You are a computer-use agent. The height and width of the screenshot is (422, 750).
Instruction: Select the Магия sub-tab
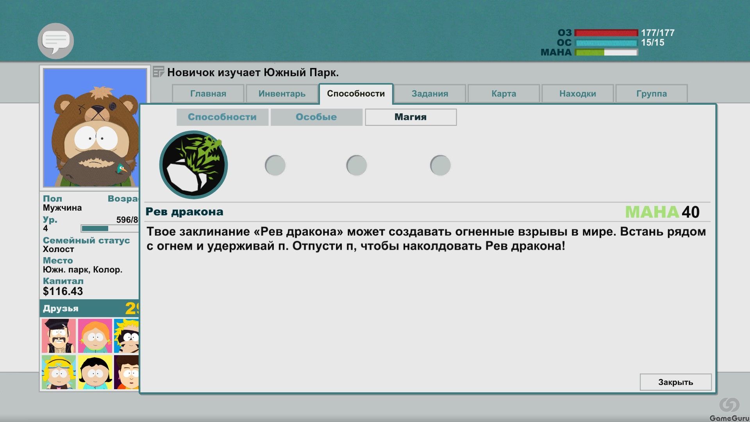click(411, 117)
